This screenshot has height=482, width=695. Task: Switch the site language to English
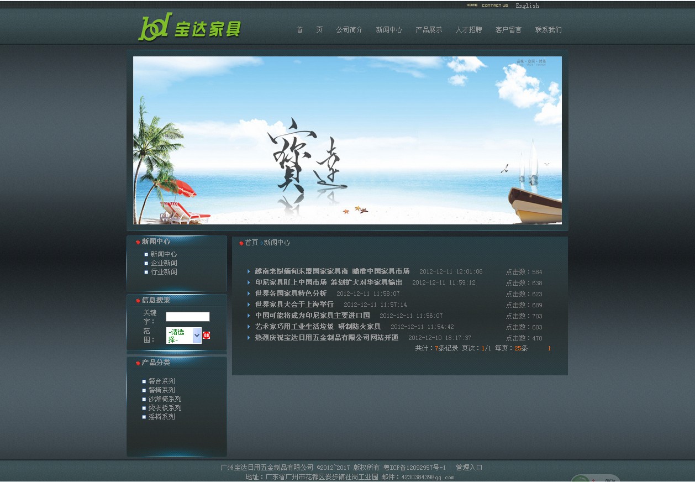click(x=527, y=6)
